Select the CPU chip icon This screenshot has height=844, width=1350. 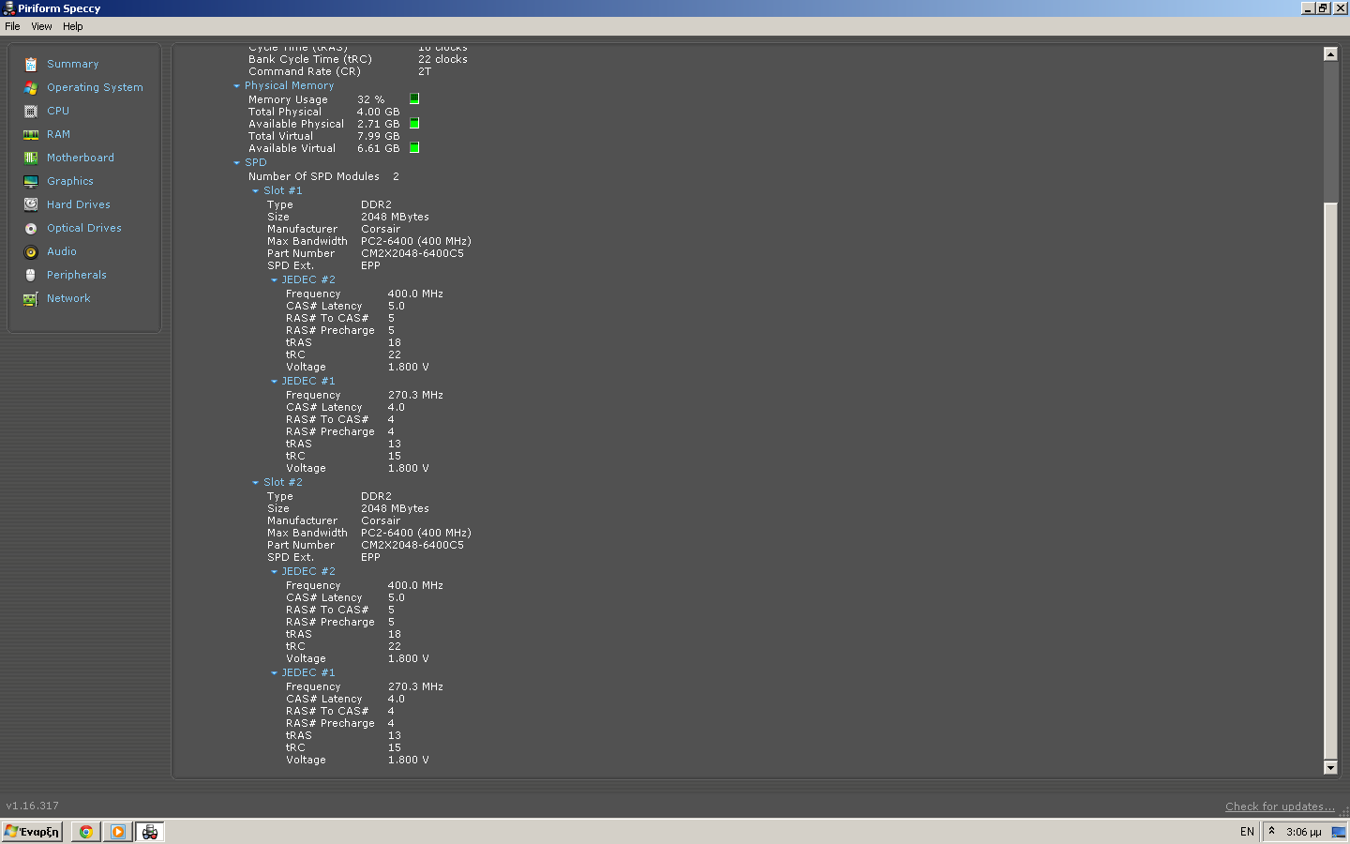tap(31, 111)
